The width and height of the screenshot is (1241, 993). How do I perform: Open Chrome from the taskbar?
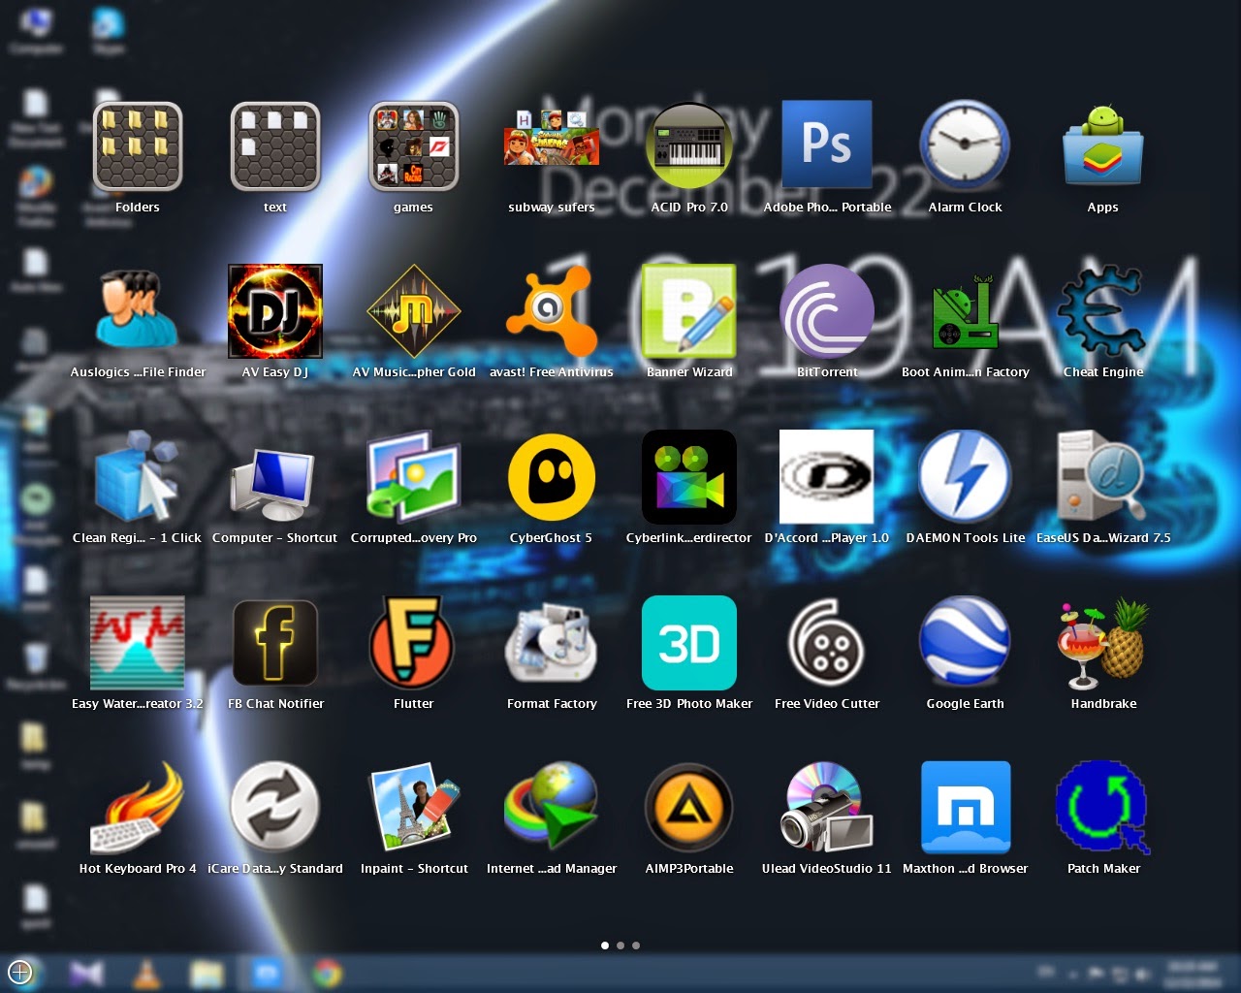[x=325, y=973]
